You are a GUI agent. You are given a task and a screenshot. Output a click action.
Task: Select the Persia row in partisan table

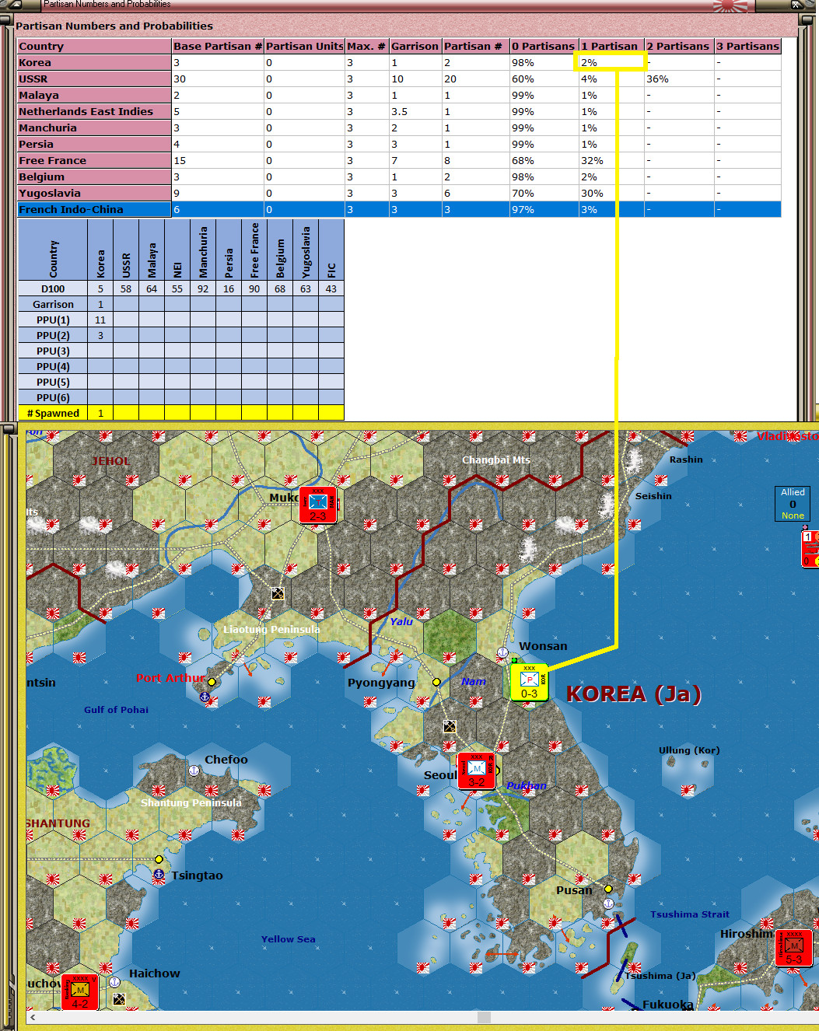(x=399, y=144)
